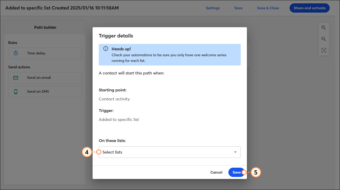Click the 'Heads up!' banner title
The height and width of the screenshot is (190, 340).
[x=121, y=49]
